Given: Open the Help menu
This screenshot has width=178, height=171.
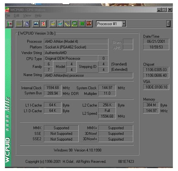Looking at the screenshot, I should tap(38, 16).
